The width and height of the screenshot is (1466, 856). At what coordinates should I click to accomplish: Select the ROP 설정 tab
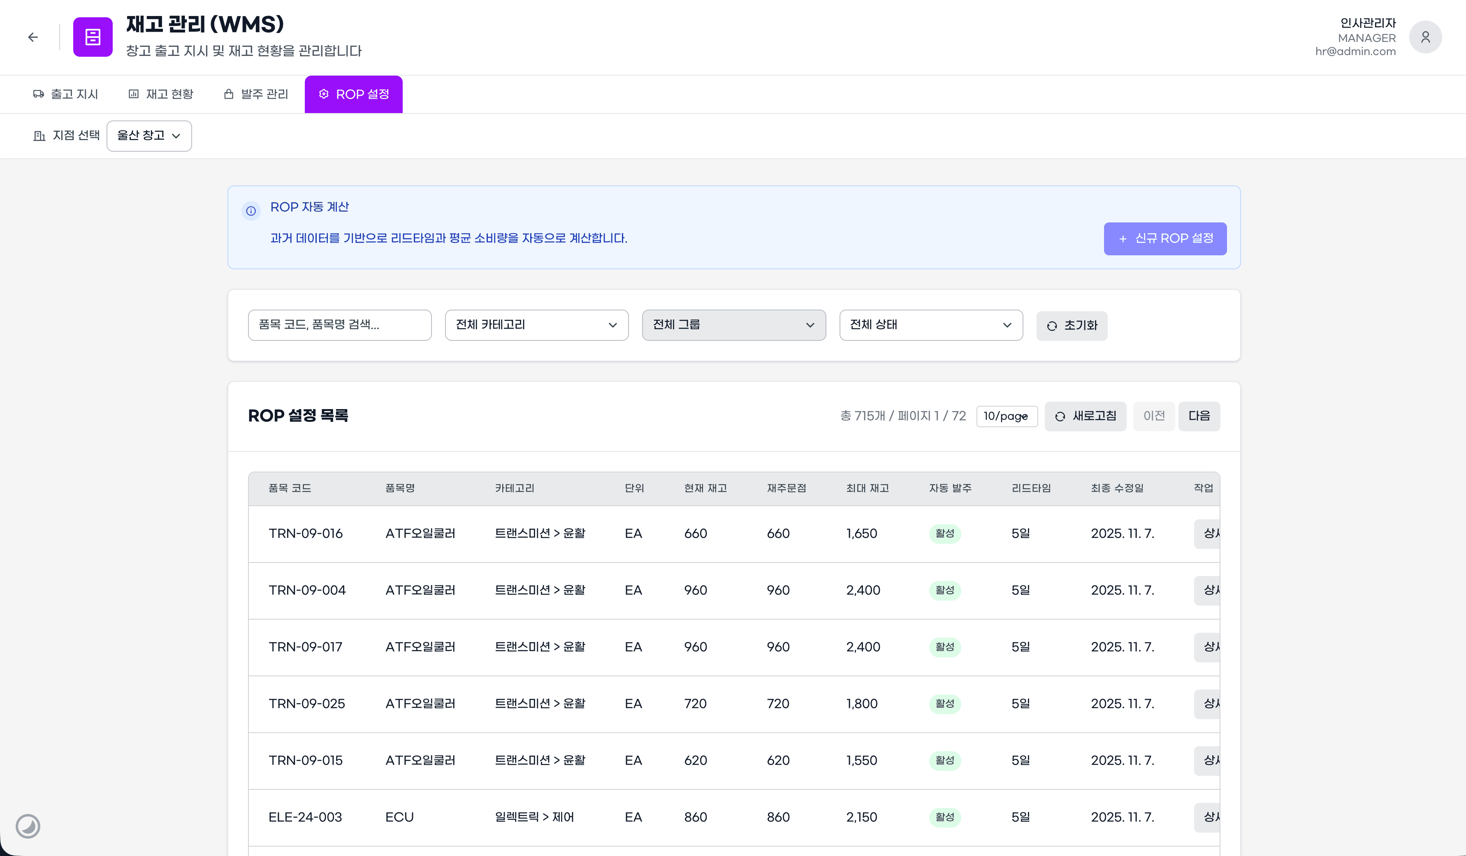click(x=354, y=94)
